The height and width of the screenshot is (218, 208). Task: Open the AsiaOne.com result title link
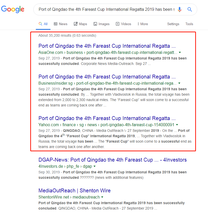point(107,46)
